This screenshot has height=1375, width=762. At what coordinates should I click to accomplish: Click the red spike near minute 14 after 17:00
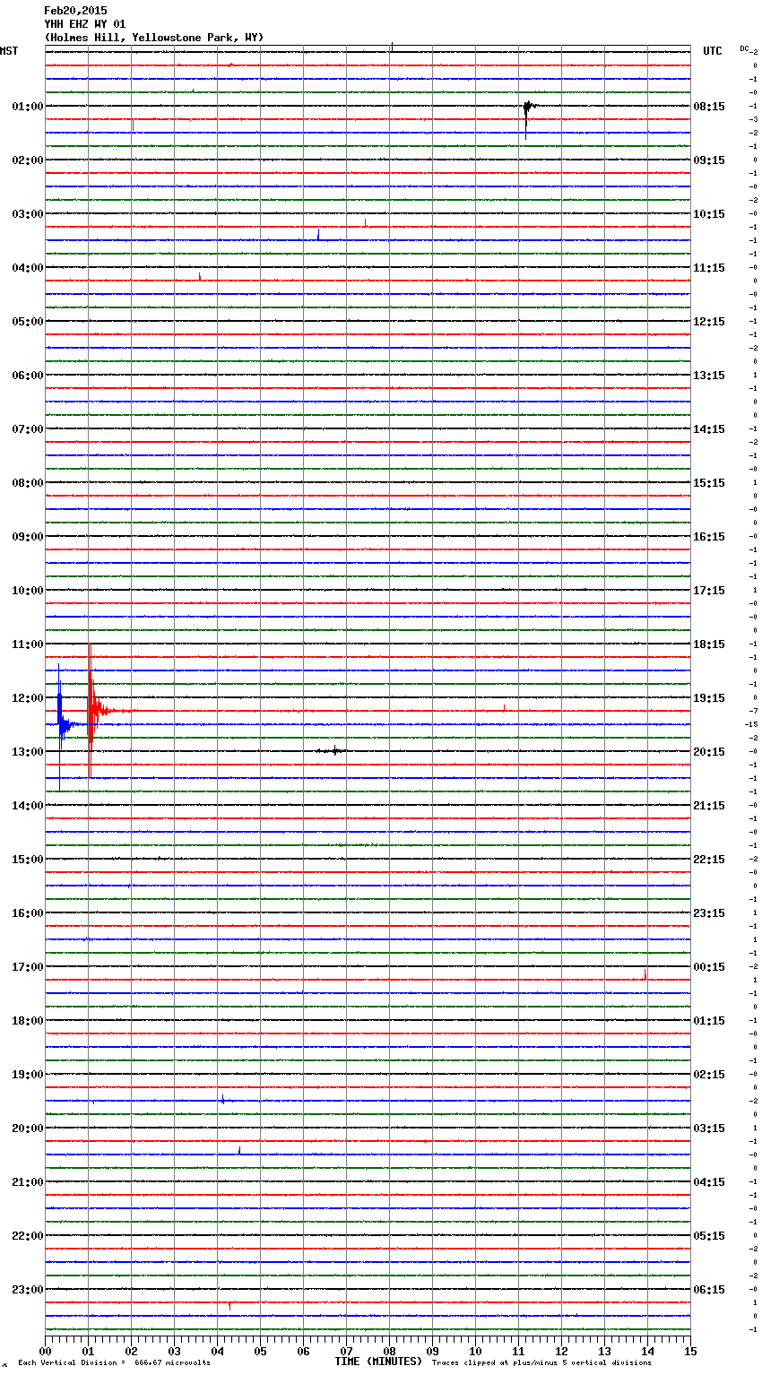click(x=645, y=975)
